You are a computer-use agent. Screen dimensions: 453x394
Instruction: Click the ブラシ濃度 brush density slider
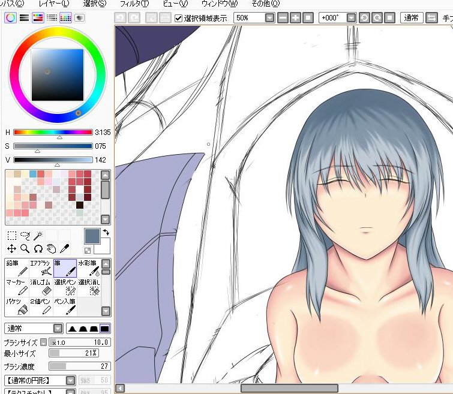(x=79, y=366)
